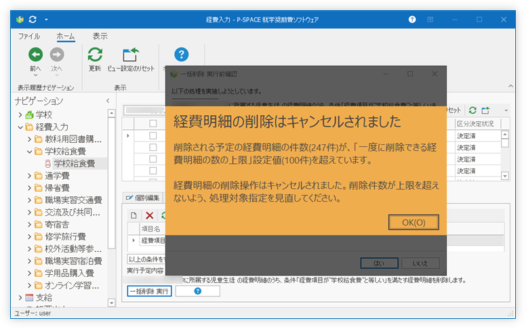Select the 寄宿舎 folder
The height and width of the screenshot is (329, 526).
tap(57, 225)
